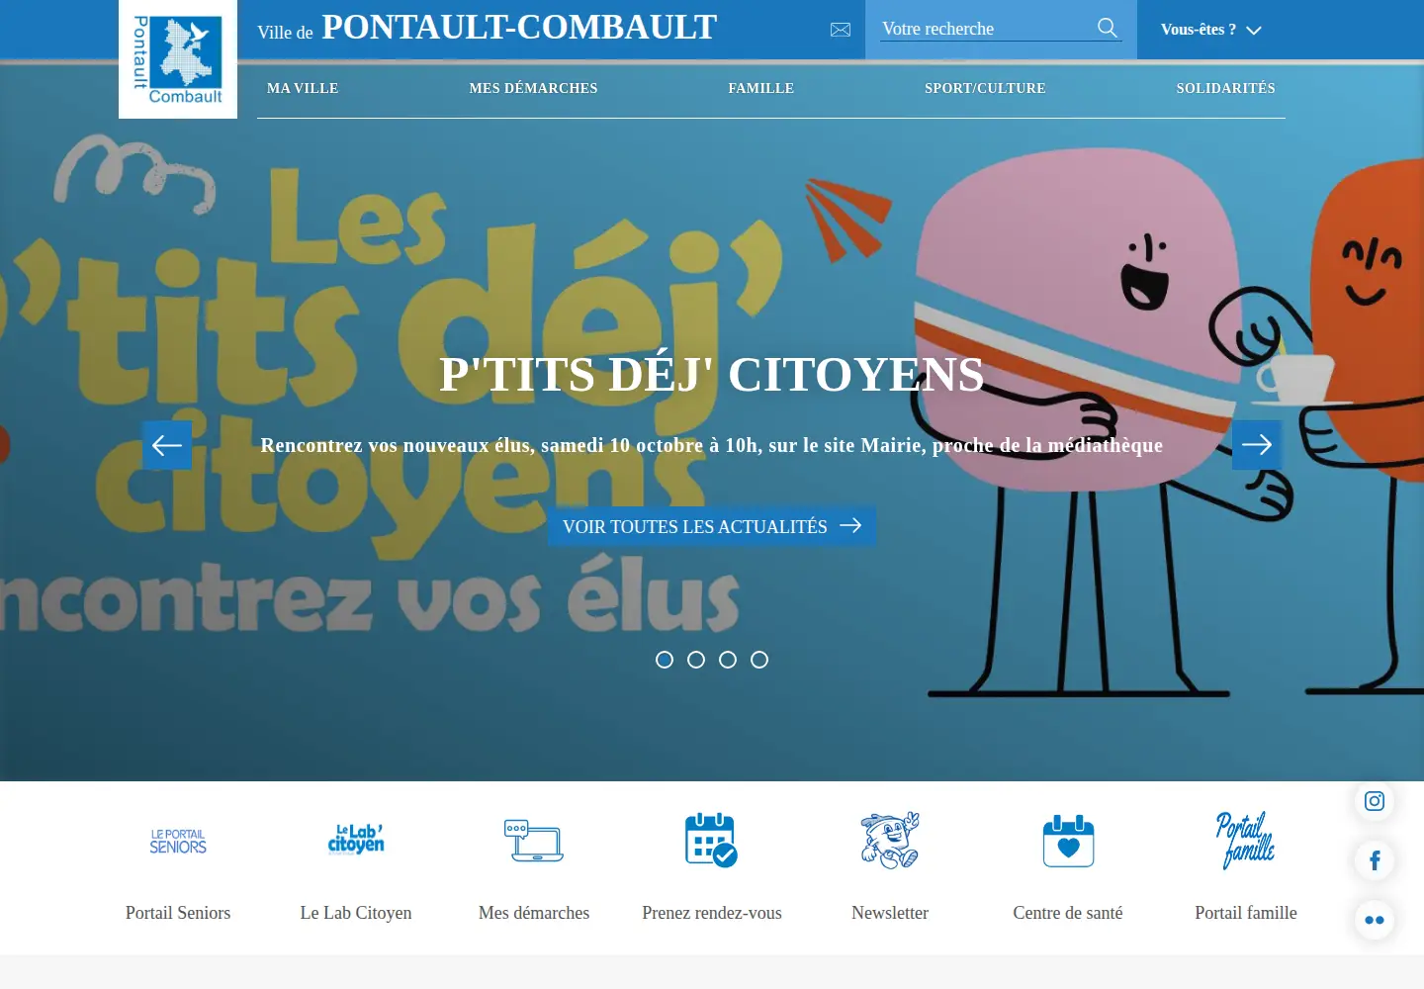The height and width of the screenshot is (989, 1424).
Task: Click the Le Lab' citoyen icon
Action: [x=356, y=840]
